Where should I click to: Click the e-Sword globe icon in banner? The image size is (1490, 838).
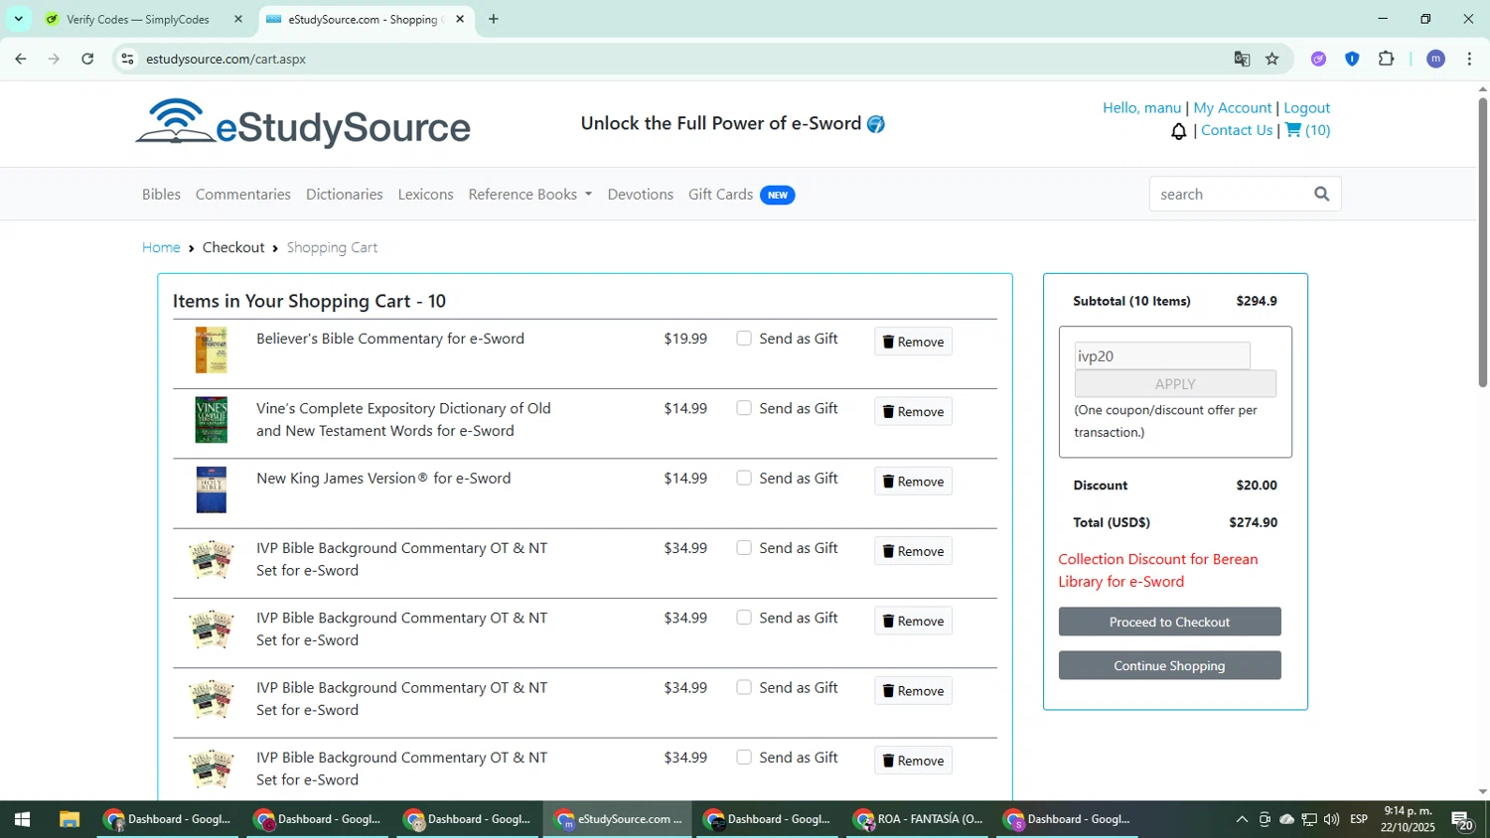875,124
